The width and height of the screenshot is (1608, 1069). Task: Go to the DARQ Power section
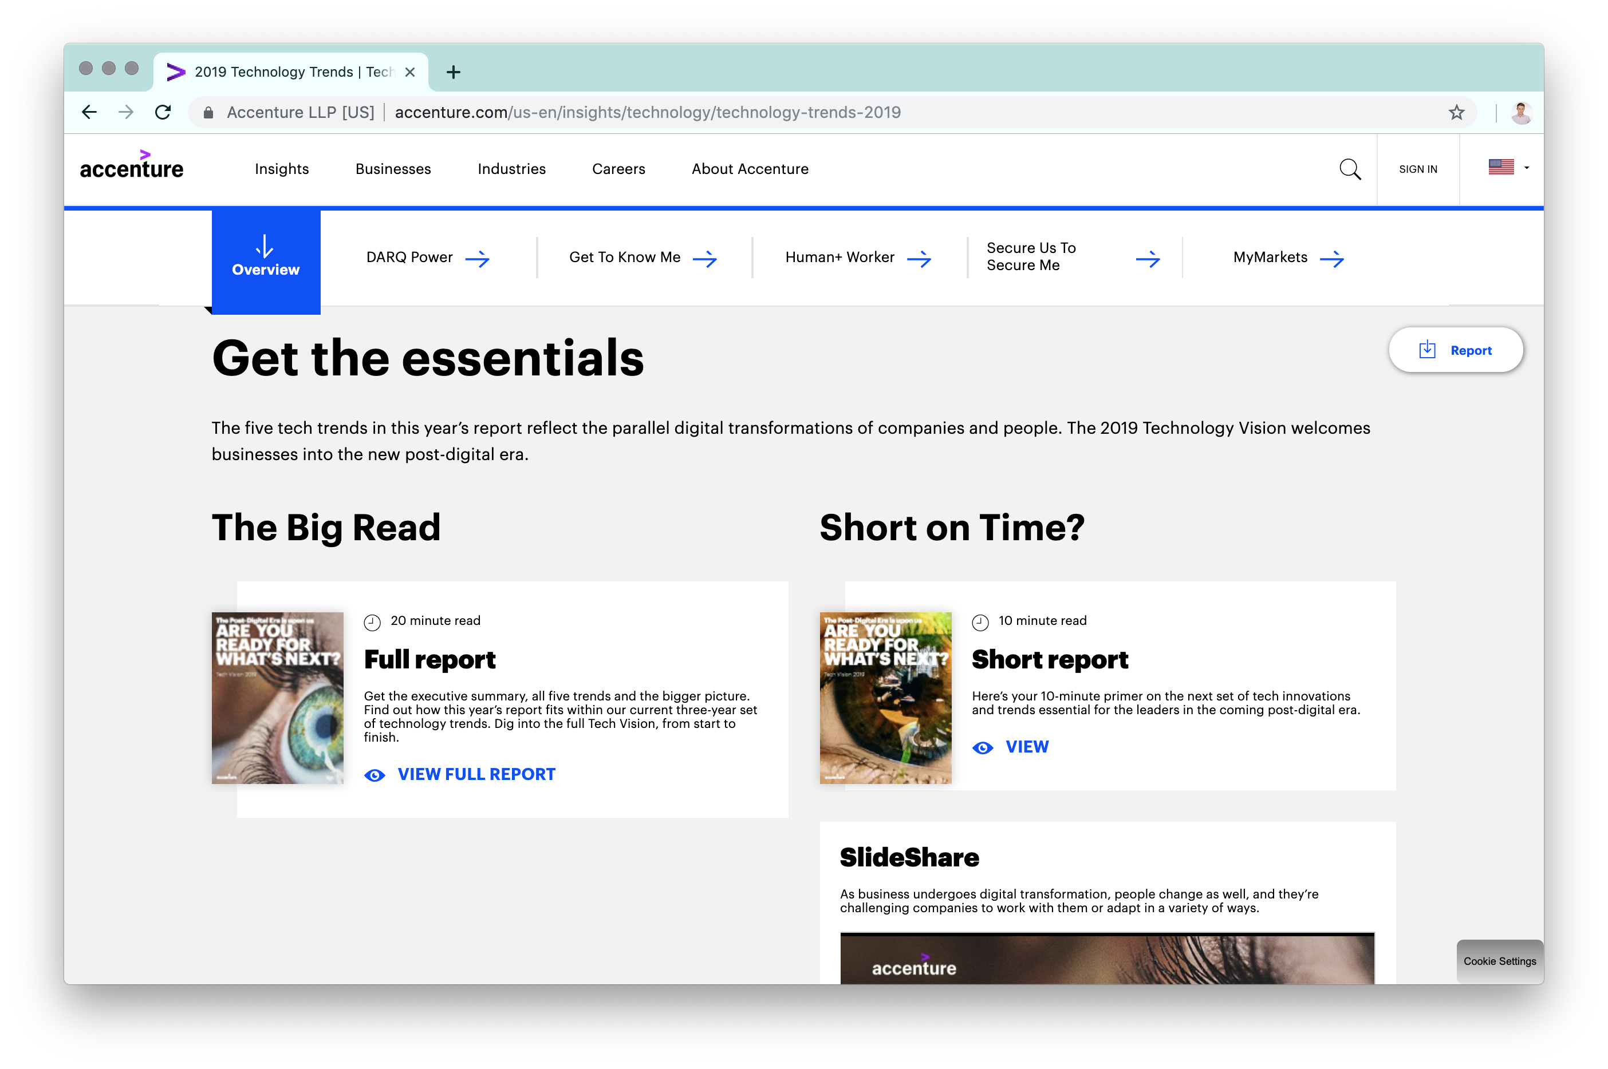tap(409, 257)
